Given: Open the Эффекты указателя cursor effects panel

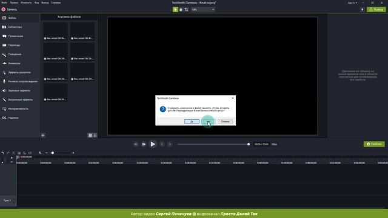Looking at the screenshot, I should pyautogui.click(x=20, y=73).
